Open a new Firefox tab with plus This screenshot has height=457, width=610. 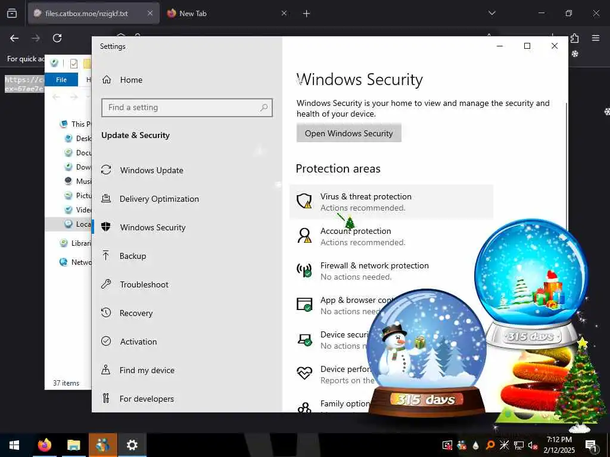(307, 14)
